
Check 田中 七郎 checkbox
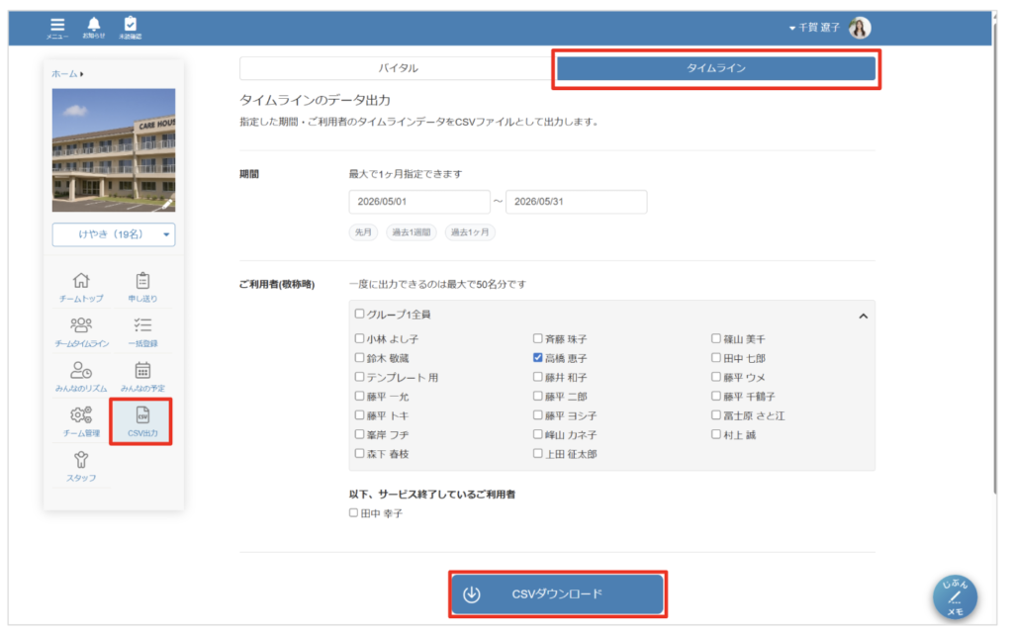pos(716,357)
